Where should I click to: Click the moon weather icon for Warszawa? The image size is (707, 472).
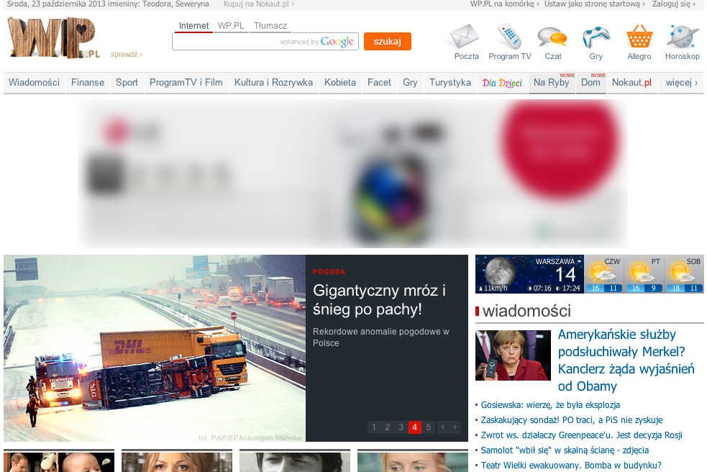[498, 273]
